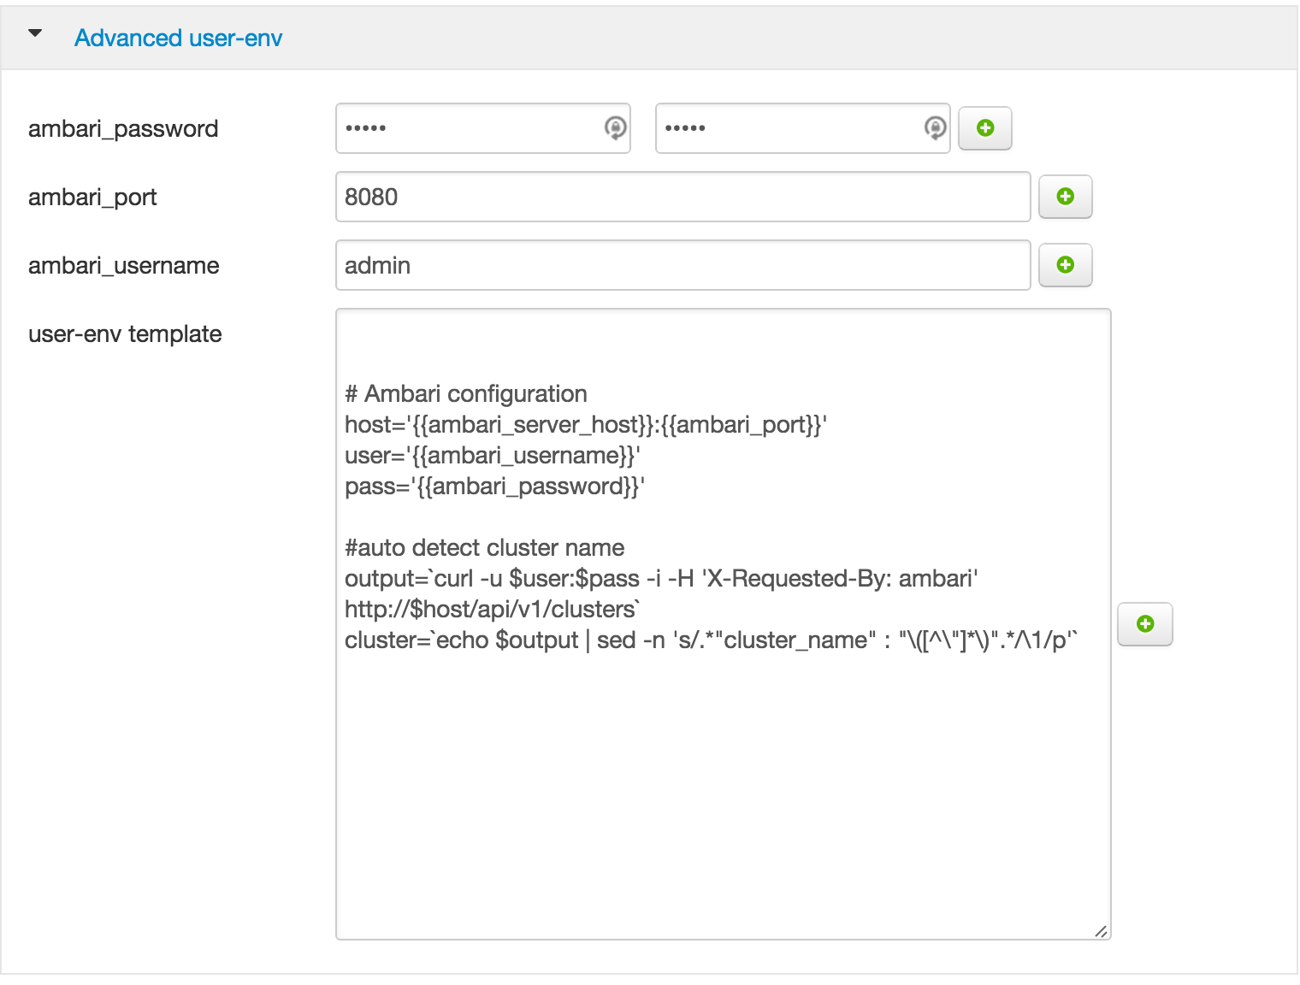The width and height of the screenshot is (1300, 985).
Task: Click inside the user-env template text area
Action: coord(724,624)
